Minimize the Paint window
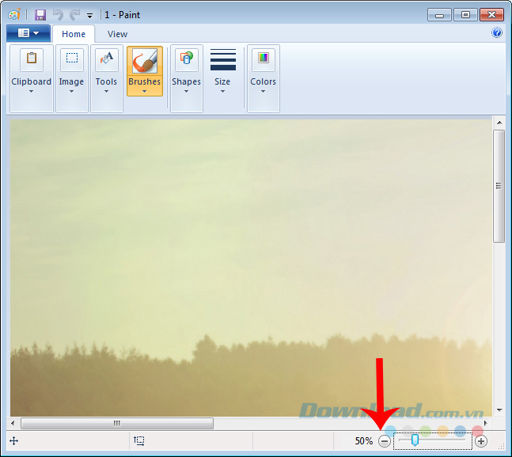Image resolution: width=512 pixels, height=457 pixels. coord(439,15)
